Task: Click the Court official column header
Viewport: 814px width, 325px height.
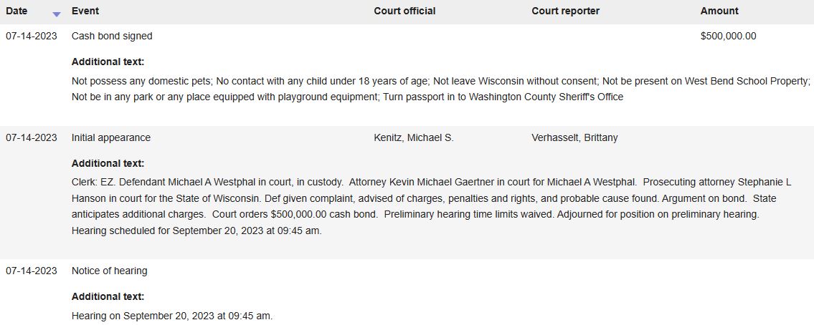Action: [x=404, y=11]
